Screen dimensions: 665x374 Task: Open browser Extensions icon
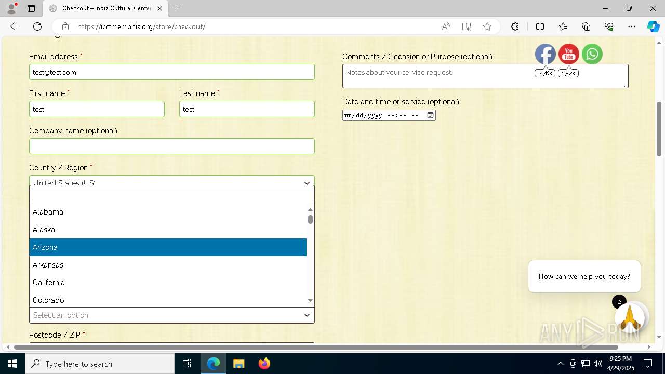coord(515,26)
